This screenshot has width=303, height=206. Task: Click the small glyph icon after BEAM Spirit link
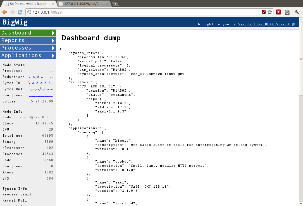[x=294, y=24]
